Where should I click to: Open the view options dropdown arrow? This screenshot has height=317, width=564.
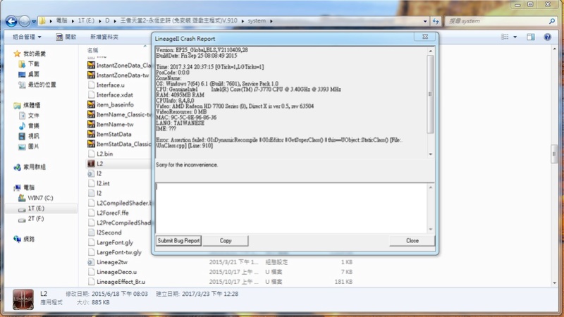coord(515,37)
